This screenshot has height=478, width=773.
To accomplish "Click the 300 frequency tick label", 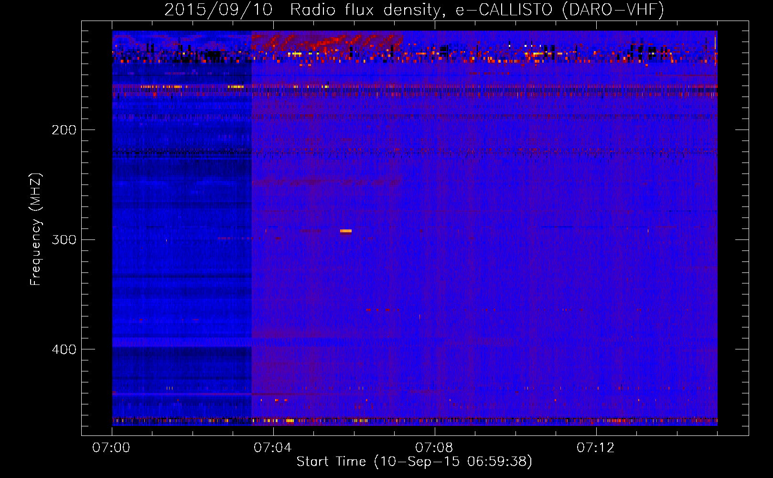I will tap(64, 239).
